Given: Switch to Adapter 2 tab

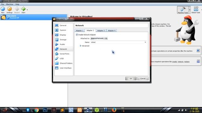Looking at the screenshot, I should (90, 30).
